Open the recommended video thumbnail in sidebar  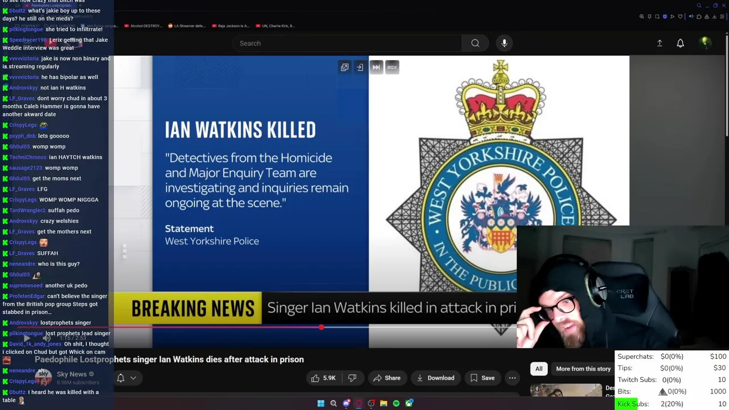pyautogui.click(x=566, y=390)
